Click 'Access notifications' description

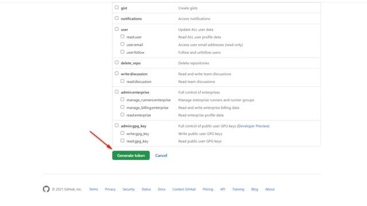[194, 19]
